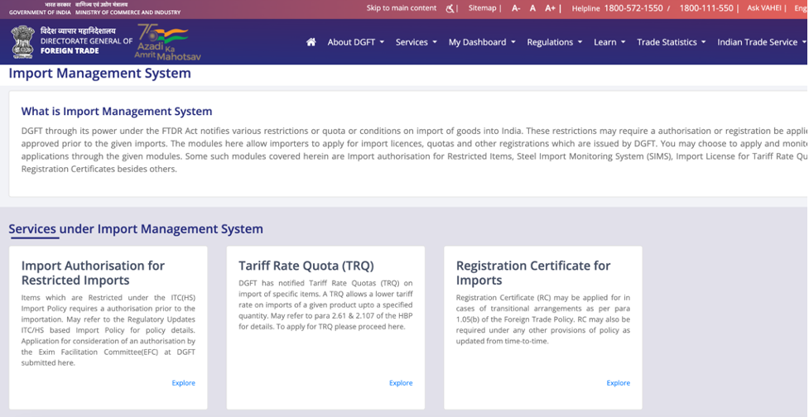Image resolution: width=809 pixels, height=417 pixels.
Task: Open the Learn dropdown menu
Action: tap(609, 42)
